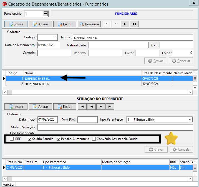The image size is (199, 187).
Task: Click the Data de Nascimento field
Action: click(x=49, y=45)
